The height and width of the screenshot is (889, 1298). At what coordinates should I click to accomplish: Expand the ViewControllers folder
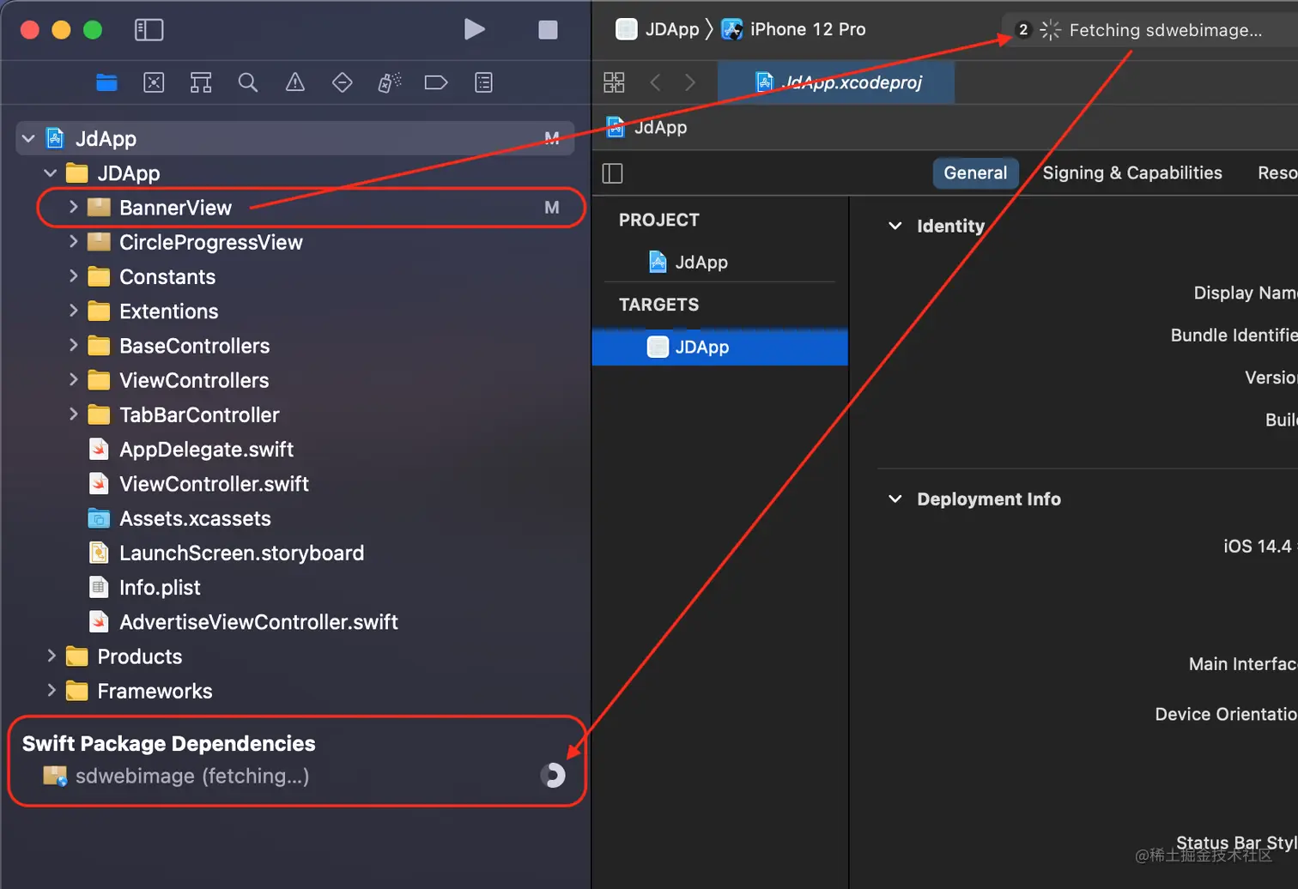coord(73,379)
